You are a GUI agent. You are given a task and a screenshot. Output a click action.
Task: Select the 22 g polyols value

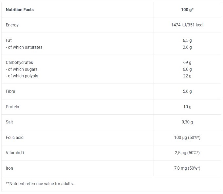(187, 76)
